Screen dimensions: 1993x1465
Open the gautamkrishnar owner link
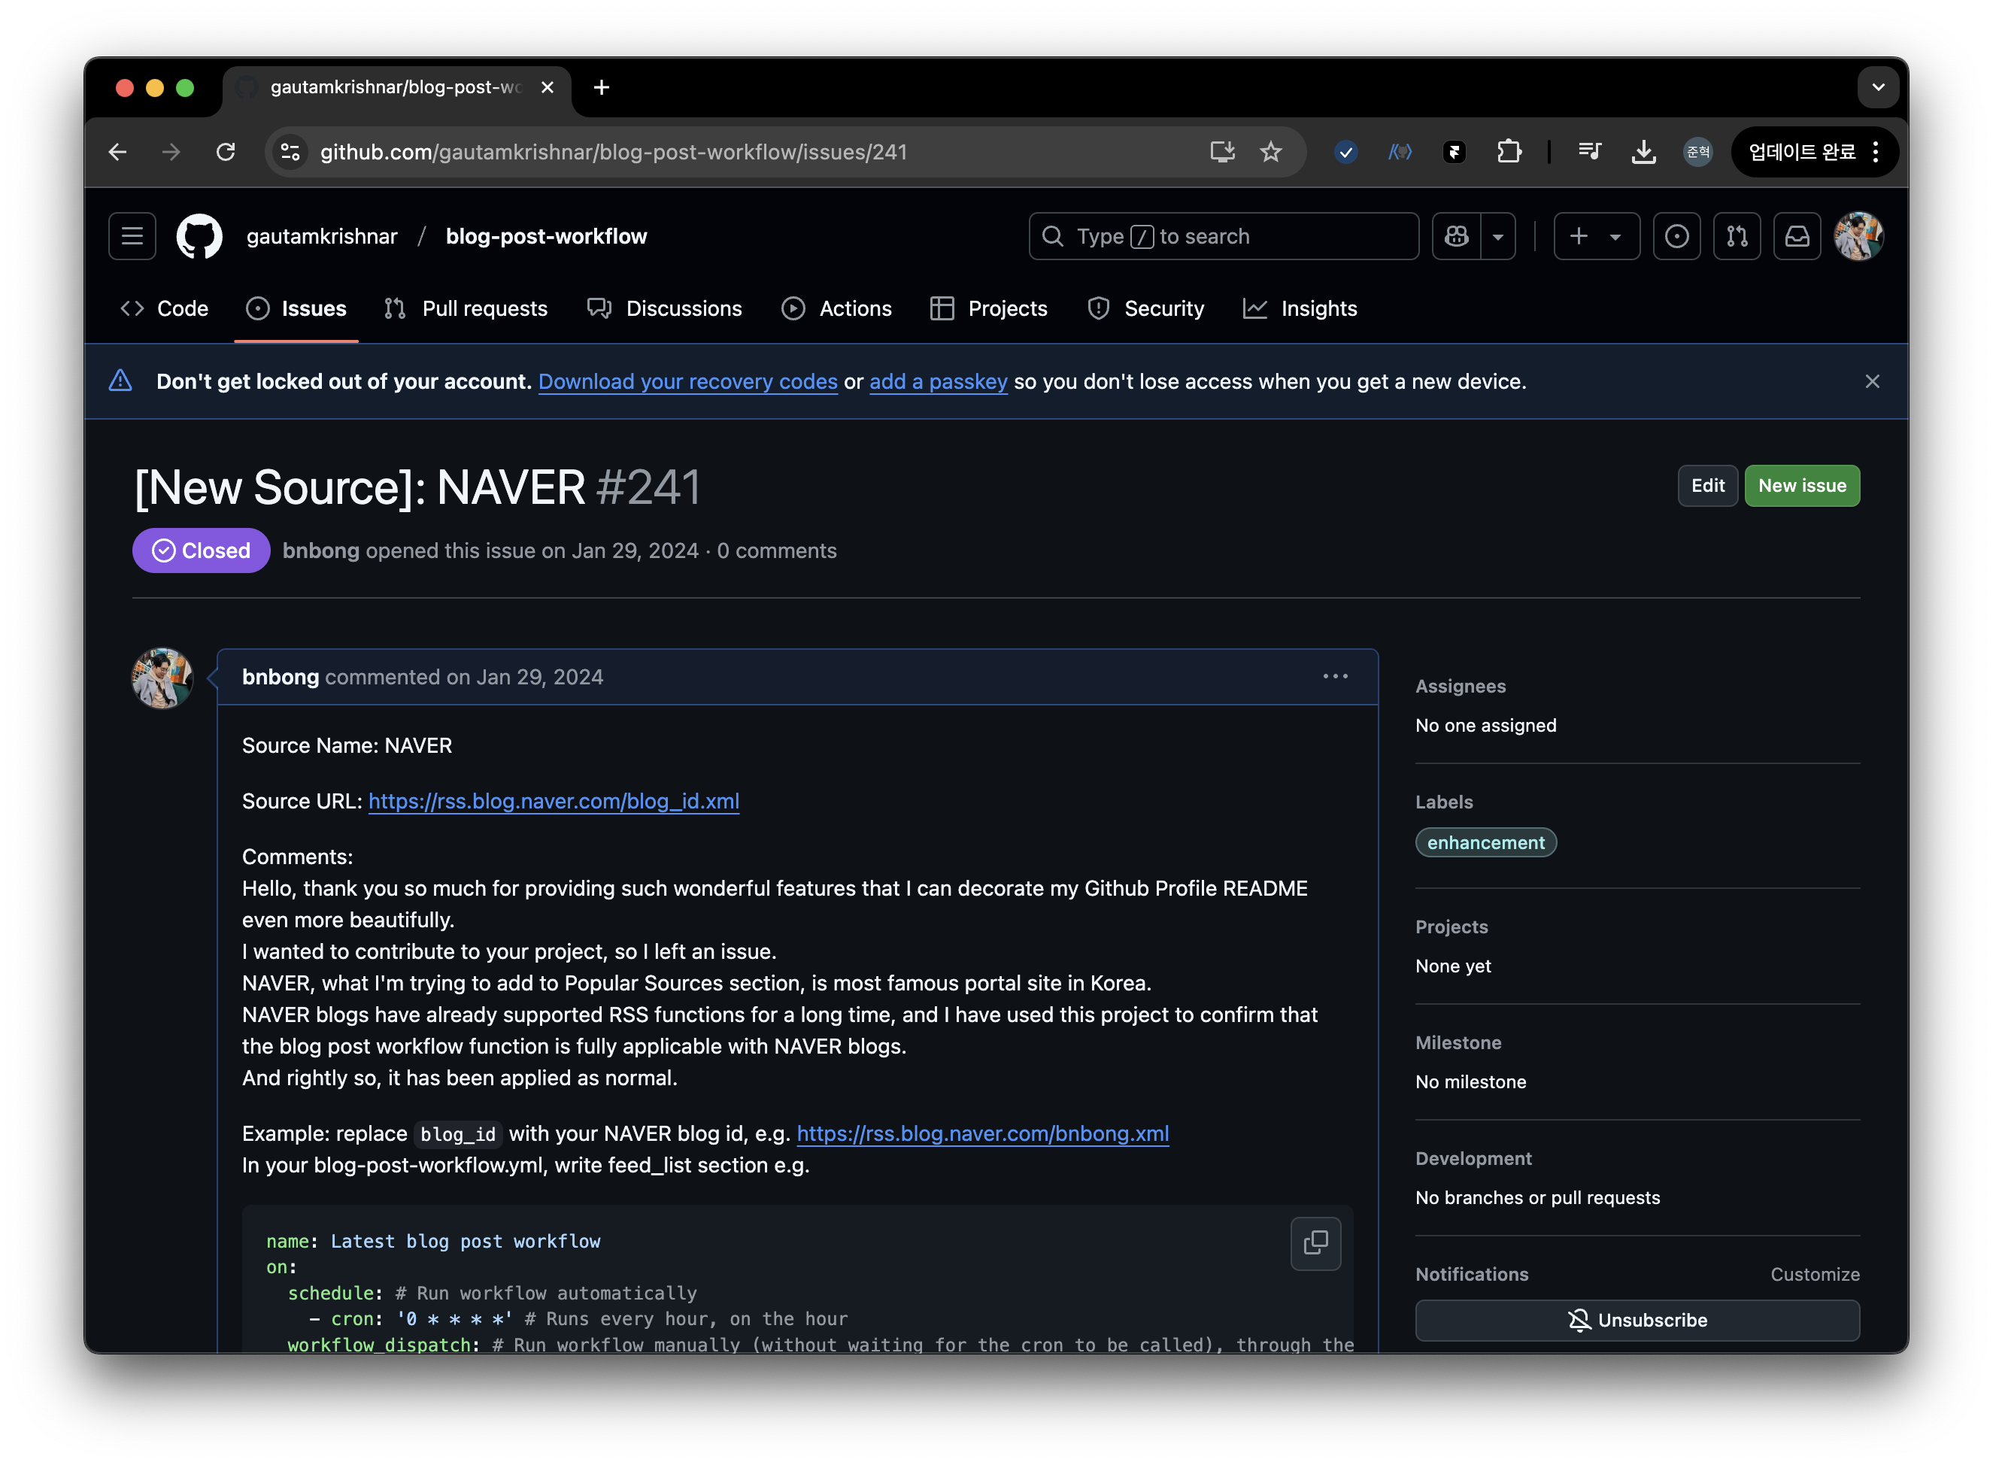click(322, 236)
